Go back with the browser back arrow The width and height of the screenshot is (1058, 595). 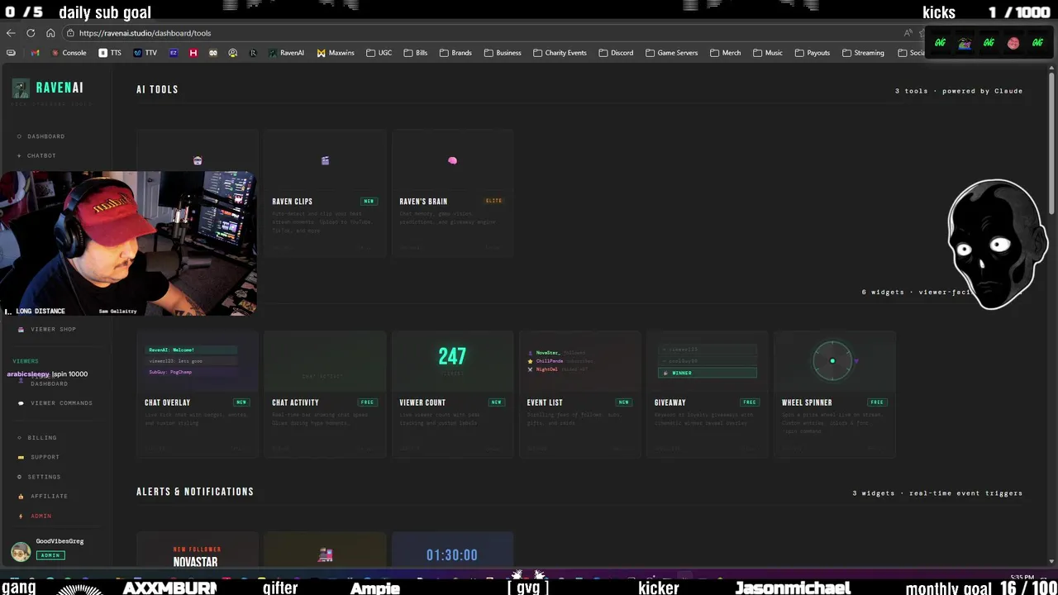tap(11, 33)
